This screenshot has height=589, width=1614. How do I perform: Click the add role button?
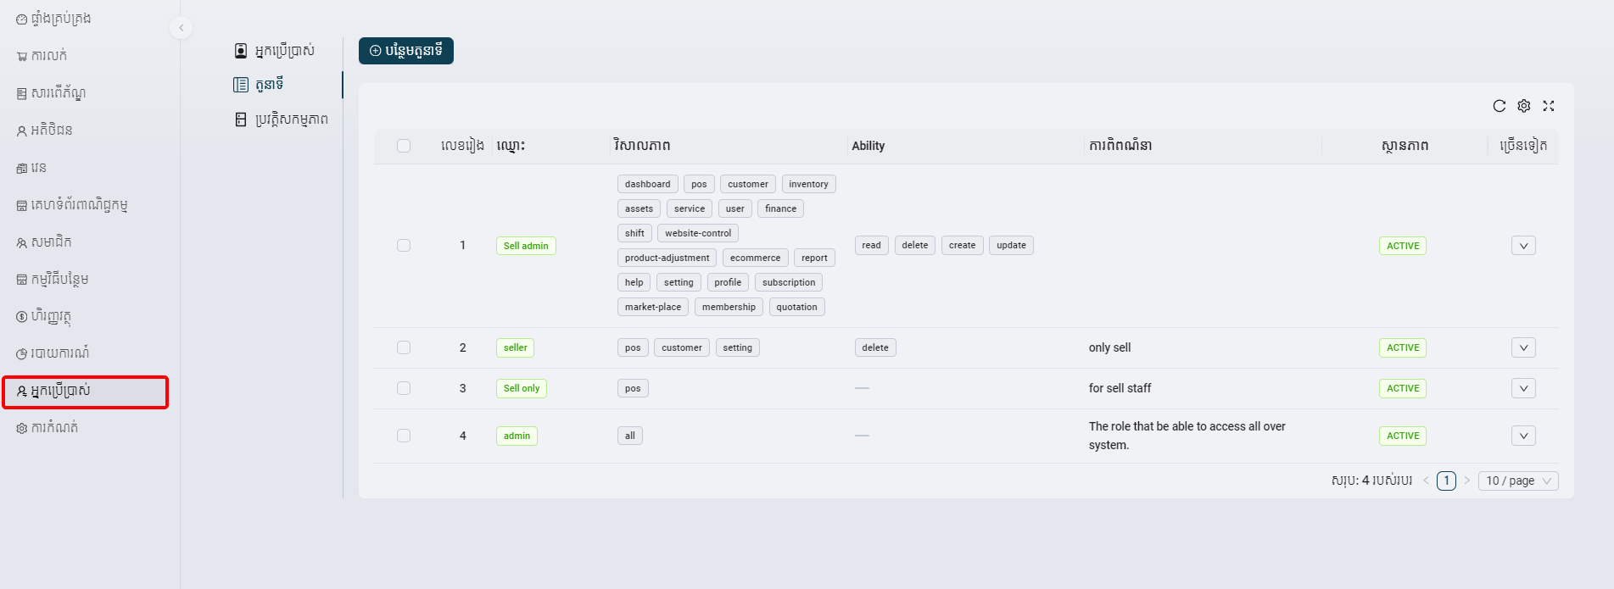405,51
